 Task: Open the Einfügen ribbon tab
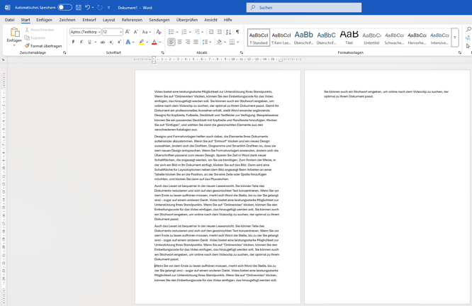(44, 20)
